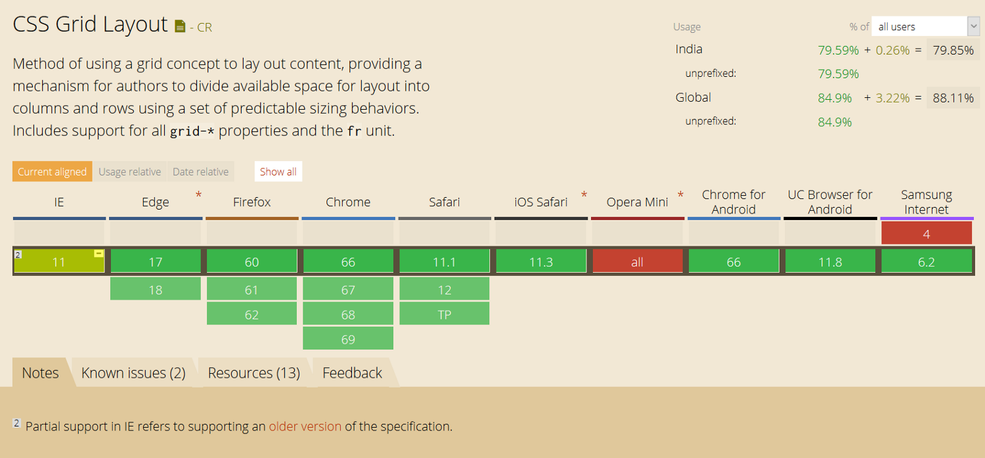This screenshot has width=985, height=458.
Task: Click the red Opera Mini 'all' cell
Action: coord(637,262)
